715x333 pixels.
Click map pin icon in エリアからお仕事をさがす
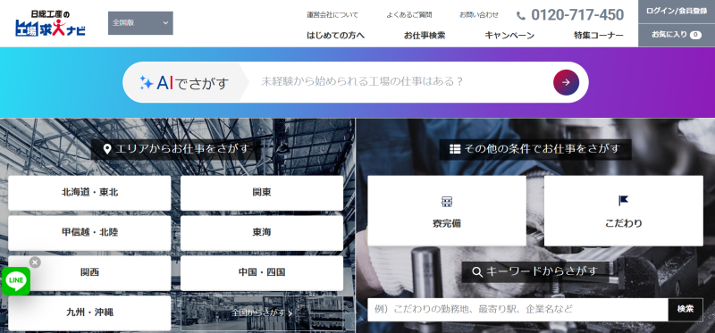point(107,149)
